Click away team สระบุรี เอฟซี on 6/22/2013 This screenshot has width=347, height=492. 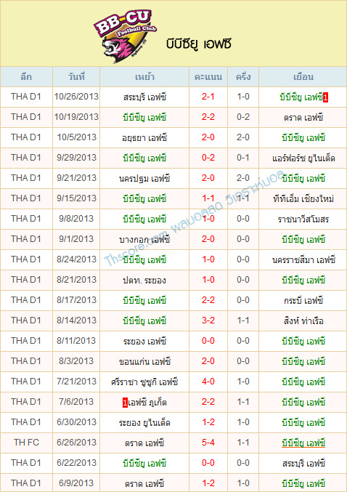303,463
